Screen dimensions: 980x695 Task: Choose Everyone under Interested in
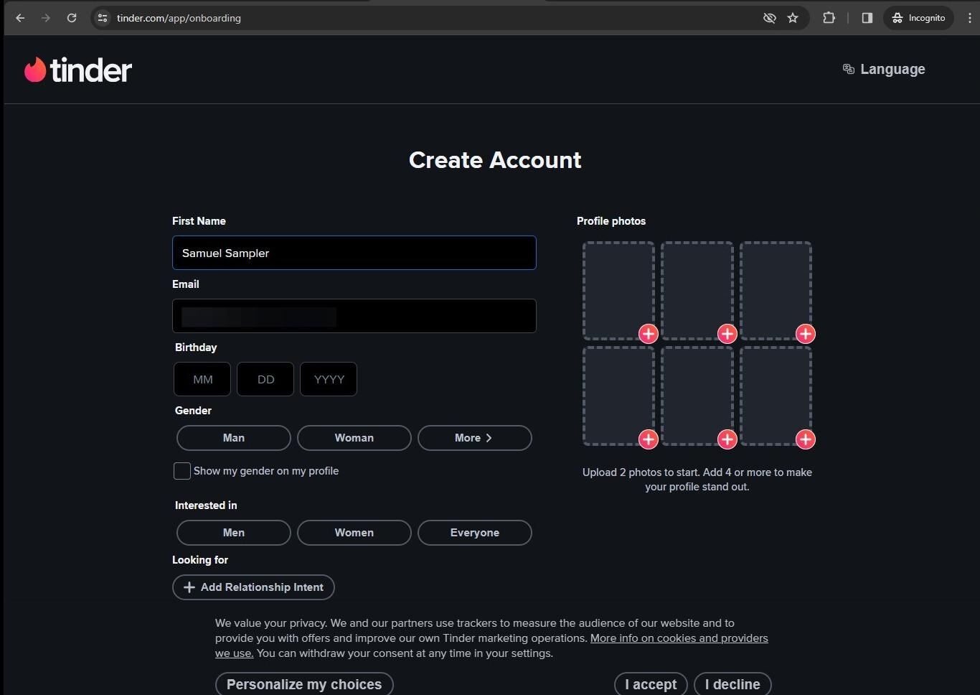pos(475,533)
